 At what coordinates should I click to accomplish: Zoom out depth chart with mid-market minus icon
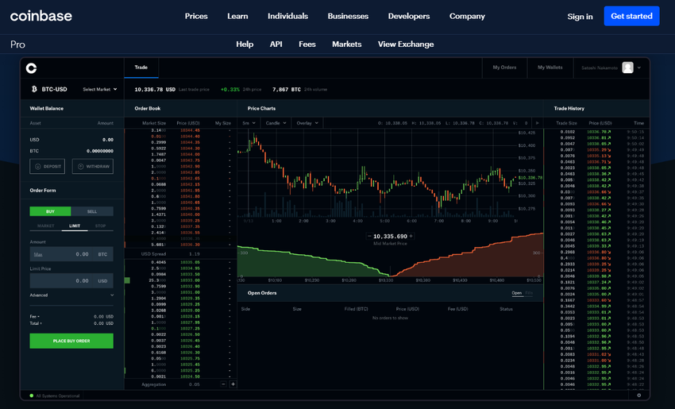pos(369,237)
